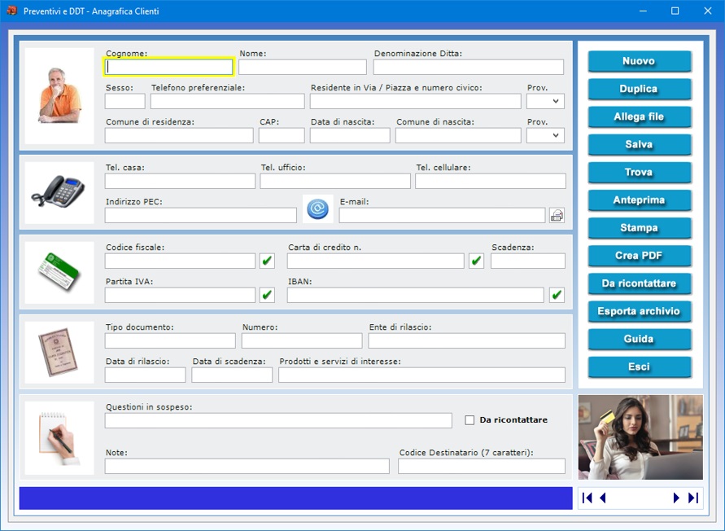Focus the Residente in Via / Piazza field
Viewport: 725px width, 531px height.
tap(416, 101)
